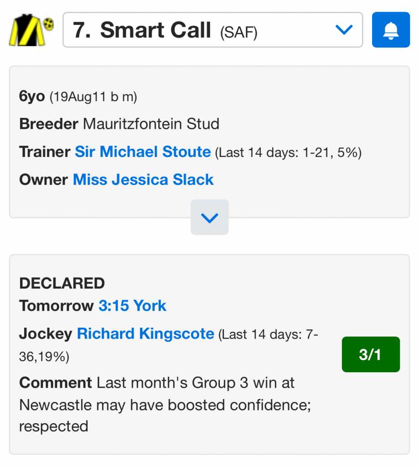Viewport: 419px width, 466px height.
Task: Go to the 3:15 York race
Action: pyautogui.click(x=132, y=305)
